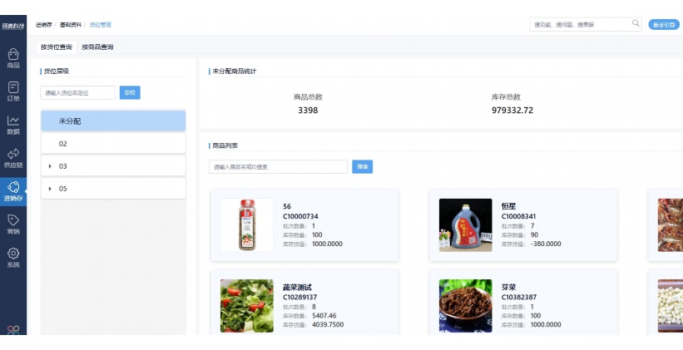
Task: Click the 基础资料 breadcrumb
Action: coord(71,25)
